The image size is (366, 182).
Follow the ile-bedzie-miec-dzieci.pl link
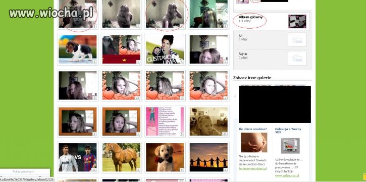click(x=252, y=168)
